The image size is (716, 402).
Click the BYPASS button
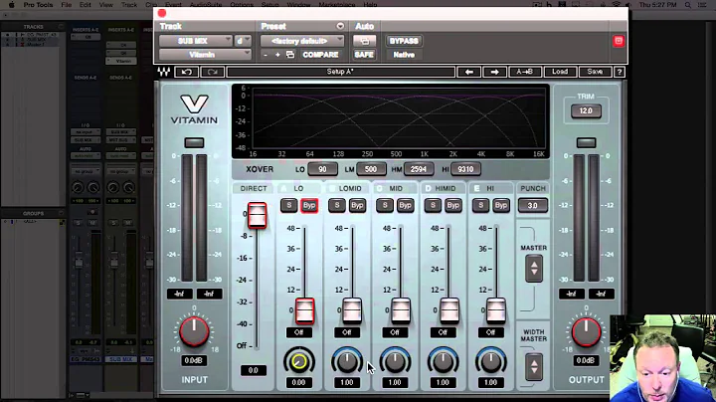point(404,41)
